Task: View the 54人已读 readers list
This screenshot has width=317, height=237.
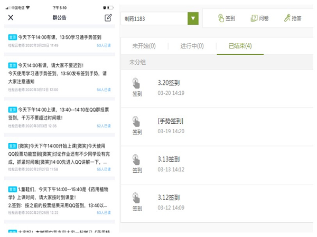Action: [104, 90]
